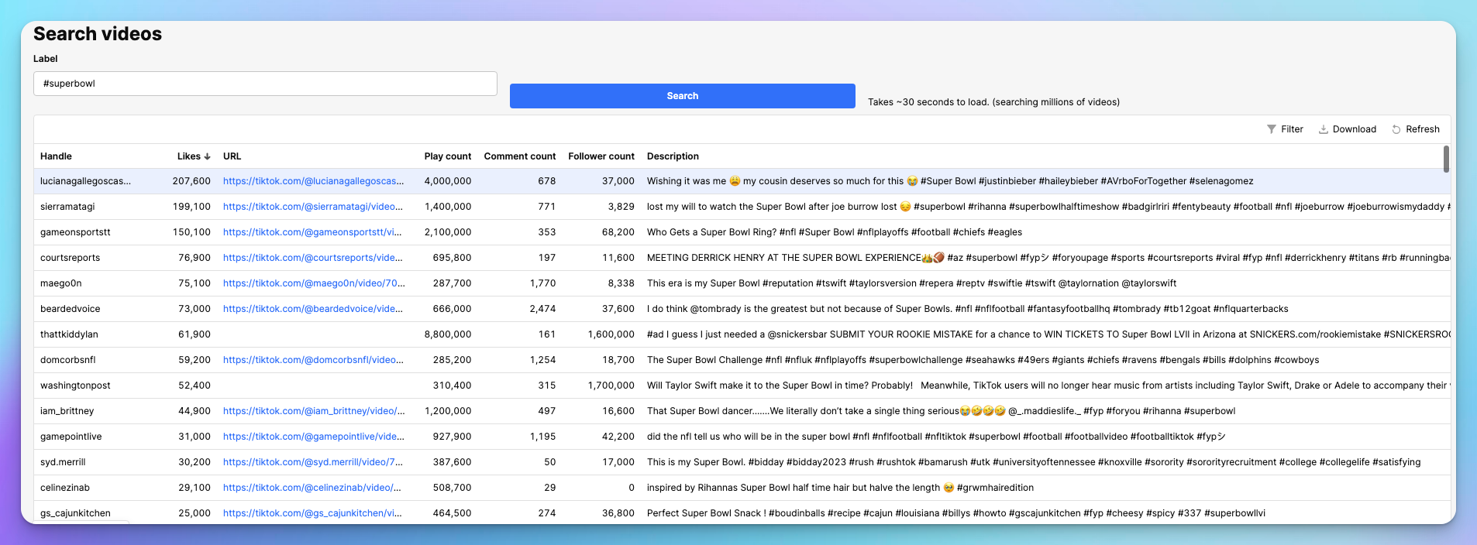
Task: Select the handle cell lucianagallegoscas...
Action: [x=85, y=181]
